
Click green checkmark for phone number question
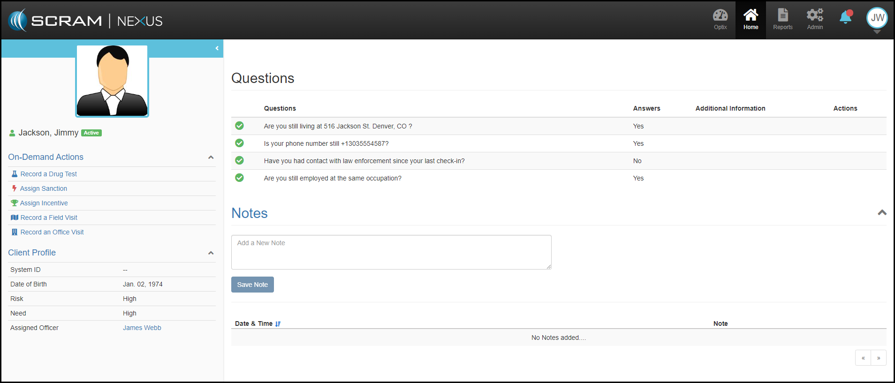239,143
